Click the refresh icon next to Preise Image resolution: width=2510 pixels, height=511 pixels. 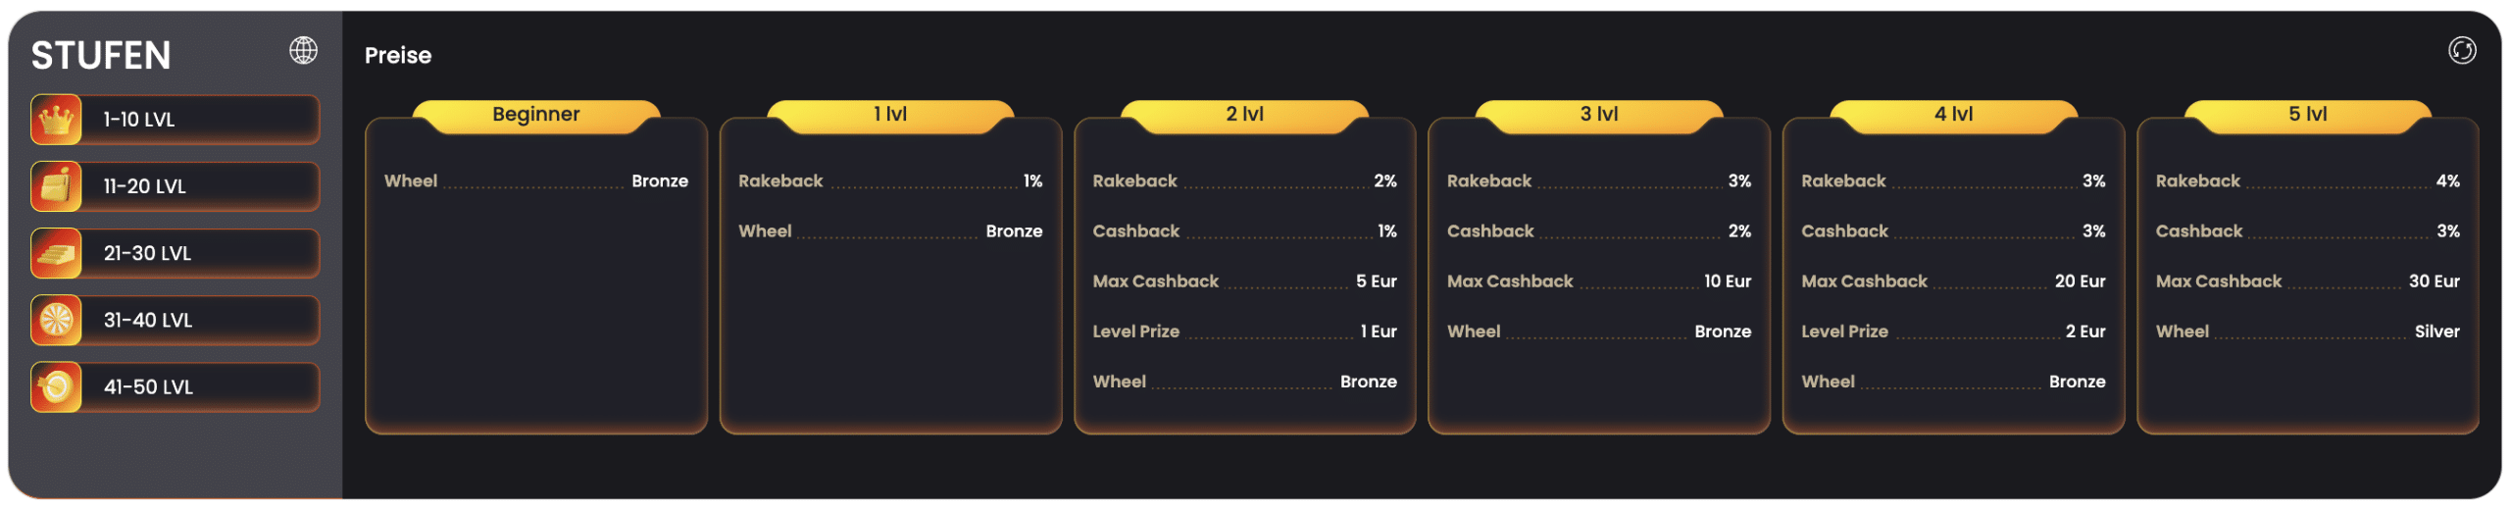coord(2461,50)
